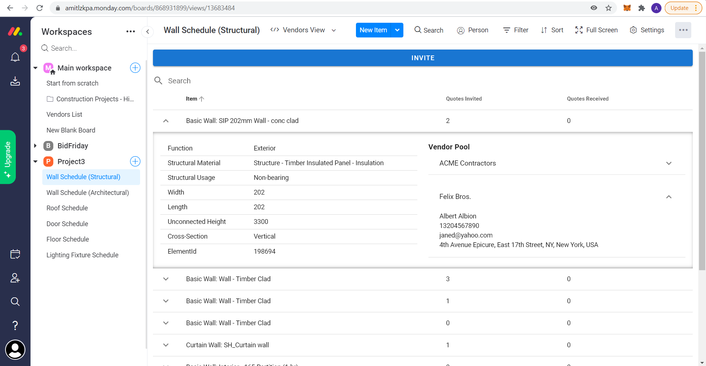Open the Lighting Fixture Schedule board
Viewport: 706px width, 366px height.
(82, 255)
